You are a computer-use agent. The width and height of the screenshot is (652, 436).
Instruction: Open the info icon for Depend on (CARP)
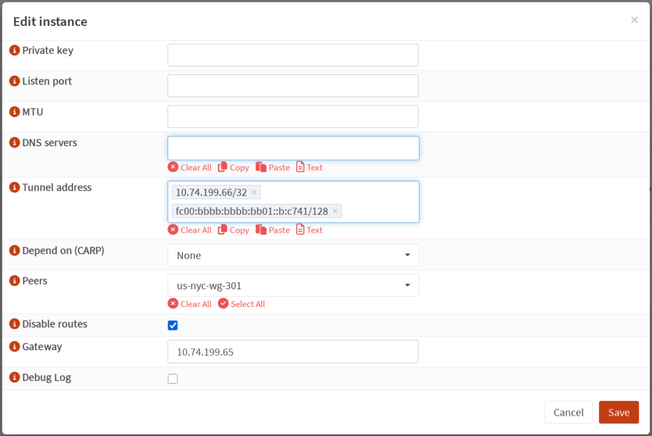(15, 250)
